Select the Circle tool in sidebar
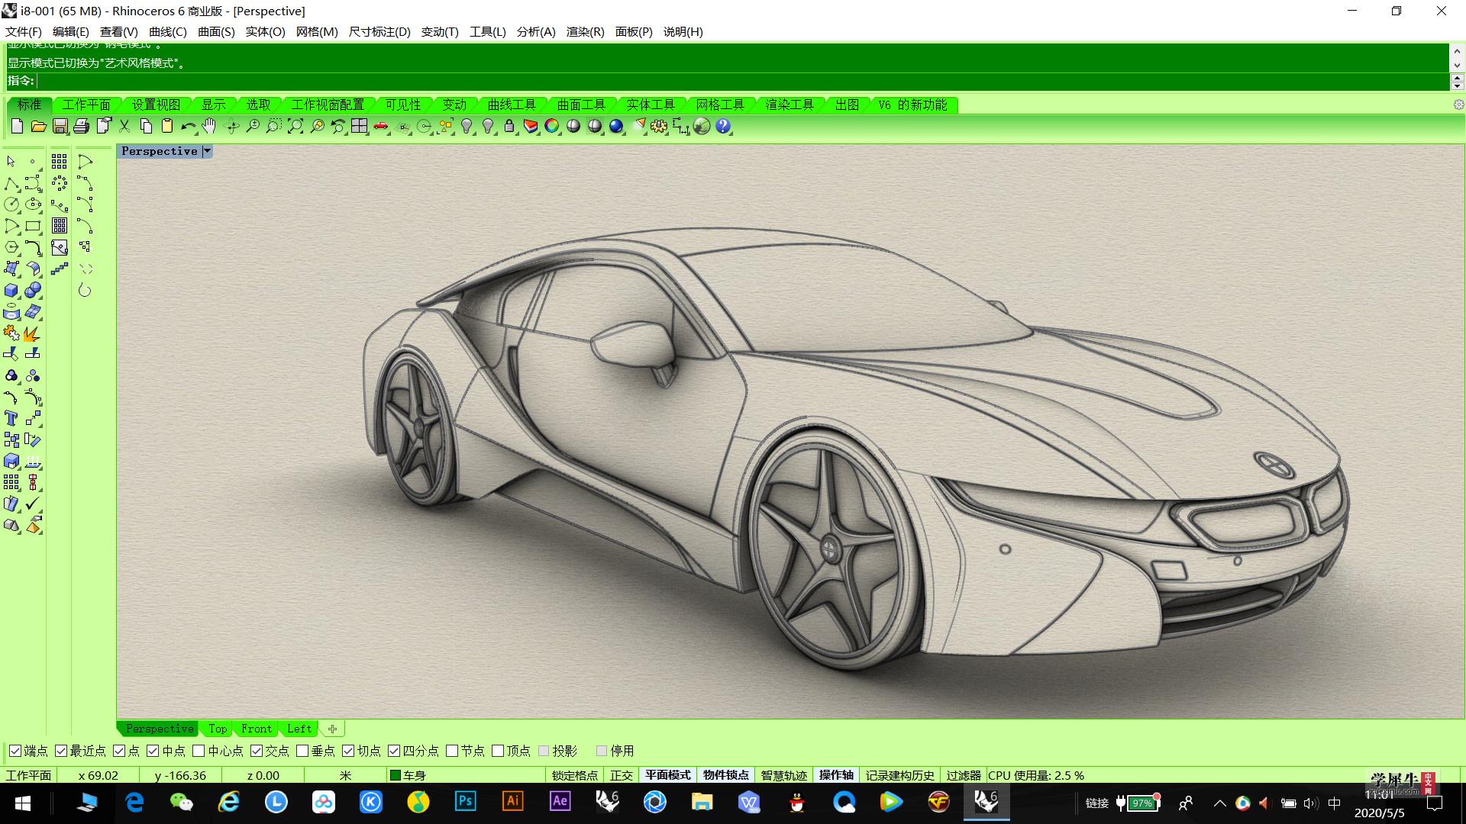This screenshot has height=824, width=1466. pyautogui.click(x=11, y=204)
